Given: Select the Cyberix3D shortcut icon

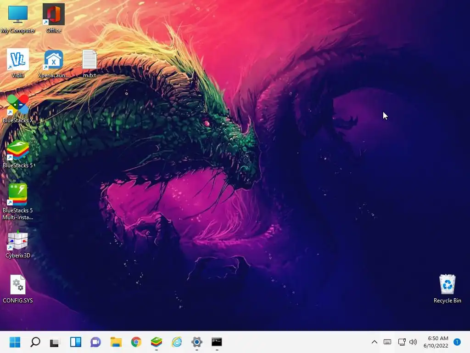Looking at the screenshot, I should pos(18,244).
